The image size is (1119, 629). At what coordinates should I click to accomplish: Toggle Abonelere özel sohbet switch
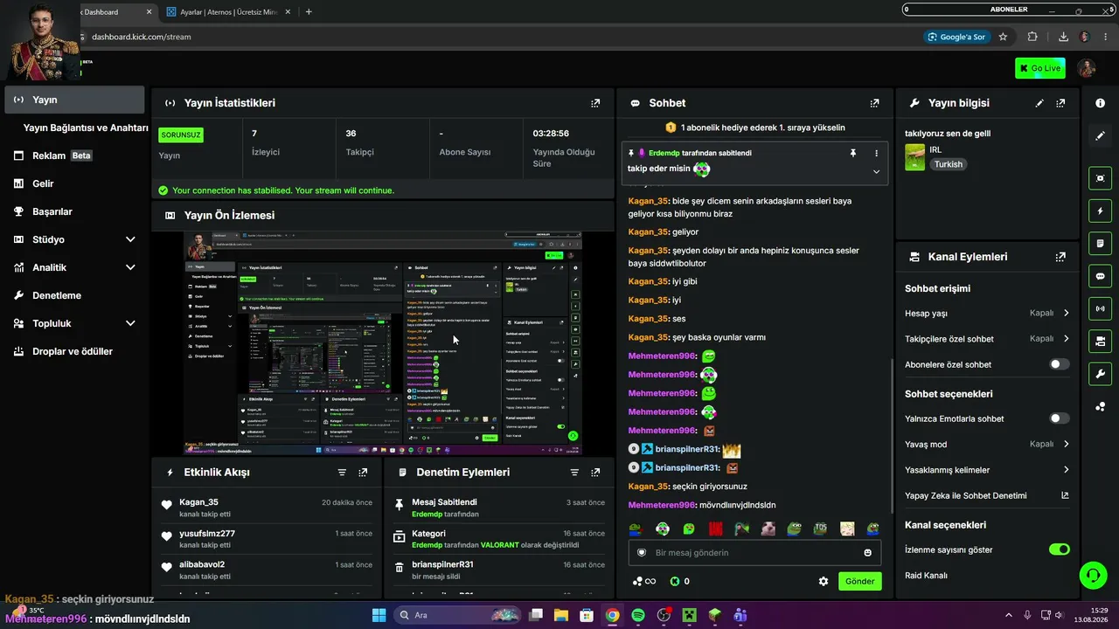pyautogui.click(x=1059, y=364)
